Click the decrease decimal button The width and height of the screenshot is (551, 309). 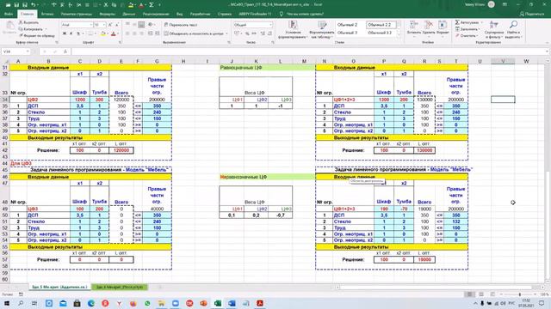[x=269, y=33]
